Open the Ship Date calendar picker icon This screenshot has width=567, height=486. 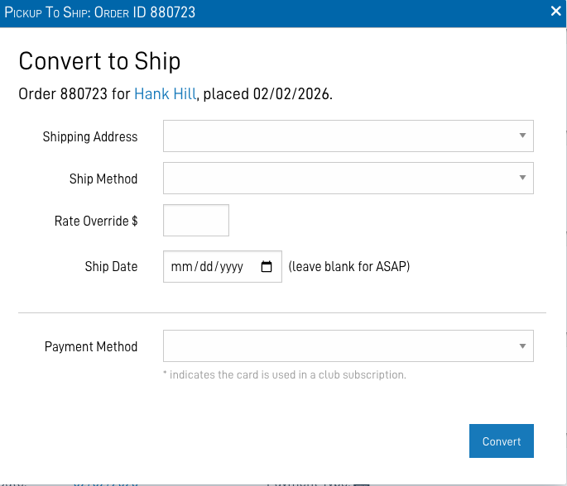[267, 267]
